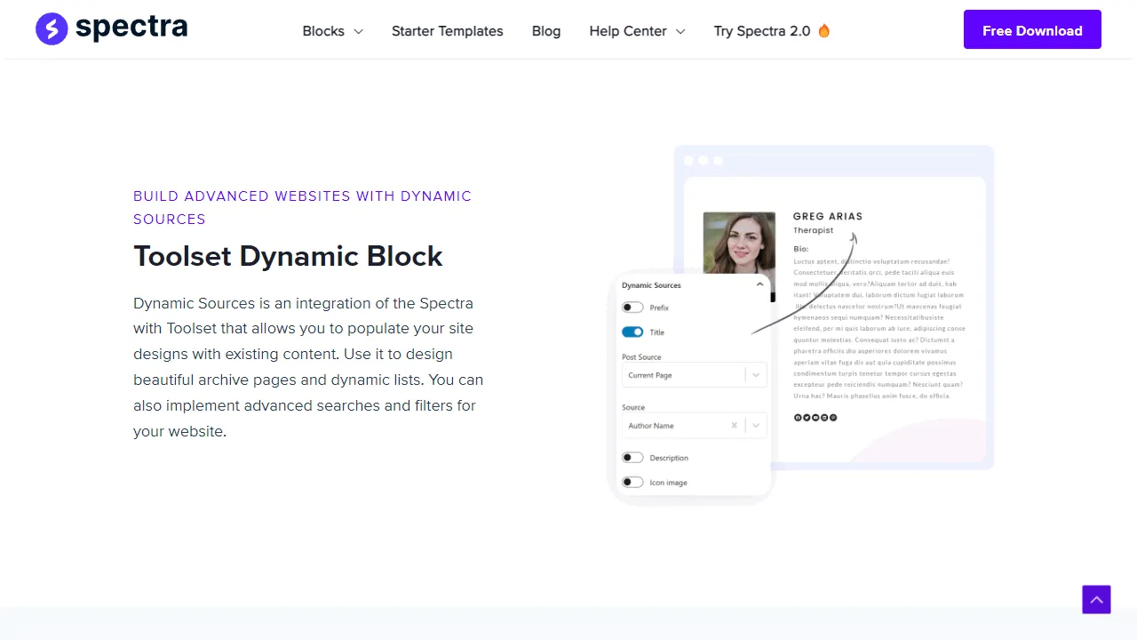Viewport: 1137px width, 640px height.
Task: Click the paragraph starting 'Dynamic Sources is an integration'
Action: (308, 367)
